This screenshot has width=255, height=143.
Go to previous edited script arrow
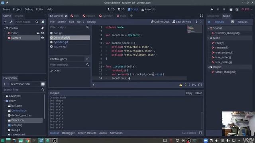pos(196,22)
